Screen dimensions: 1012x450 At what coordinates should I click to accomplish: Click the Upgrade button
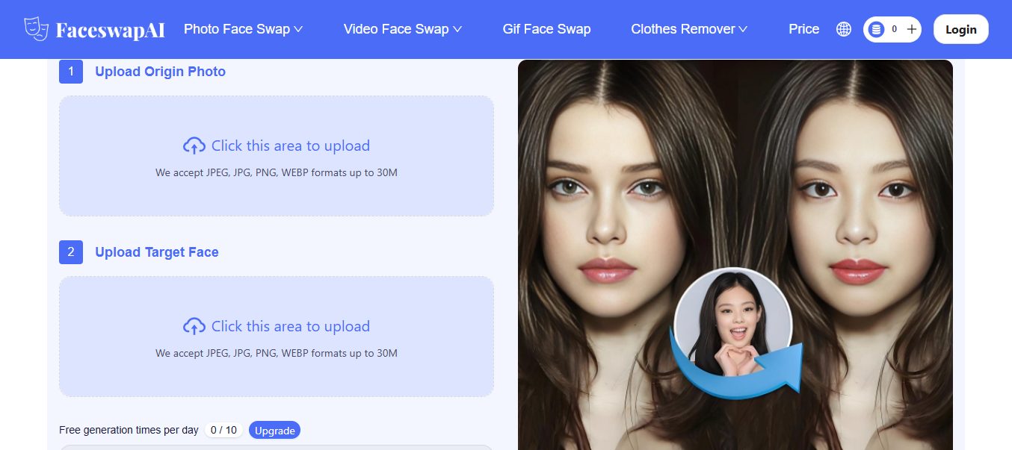(x=274, y=431)
